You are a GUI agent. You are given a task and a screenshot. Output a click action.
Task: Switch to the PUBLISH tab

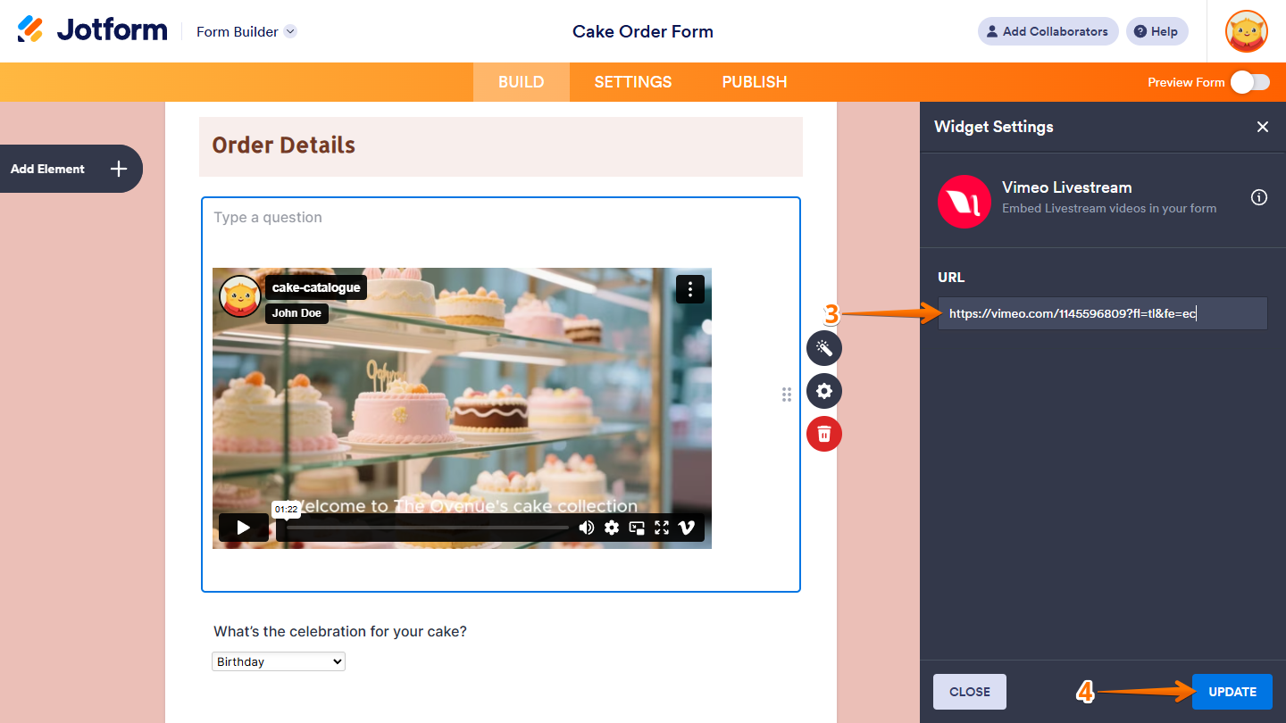[754, 81]
